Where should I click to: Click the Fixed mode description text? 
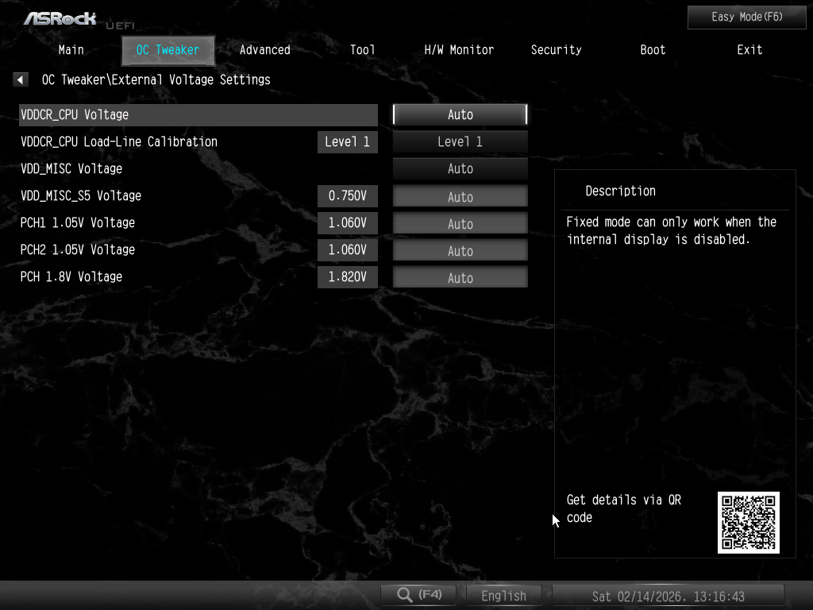tap(671, 230)
